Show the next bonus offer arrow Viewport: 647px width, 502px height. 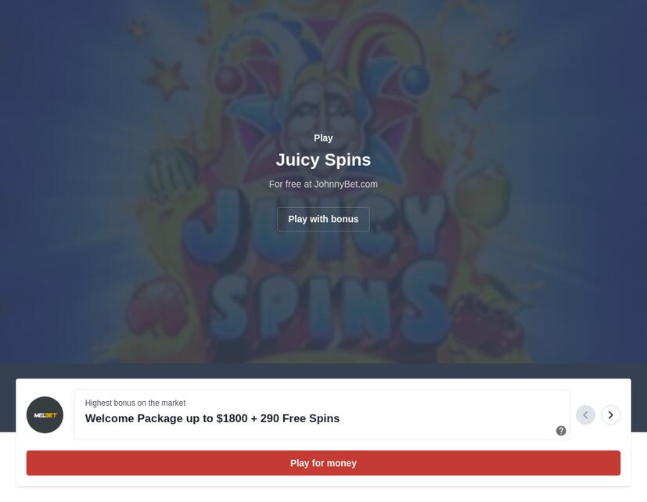pyautogui.click(x=610, y=414)
